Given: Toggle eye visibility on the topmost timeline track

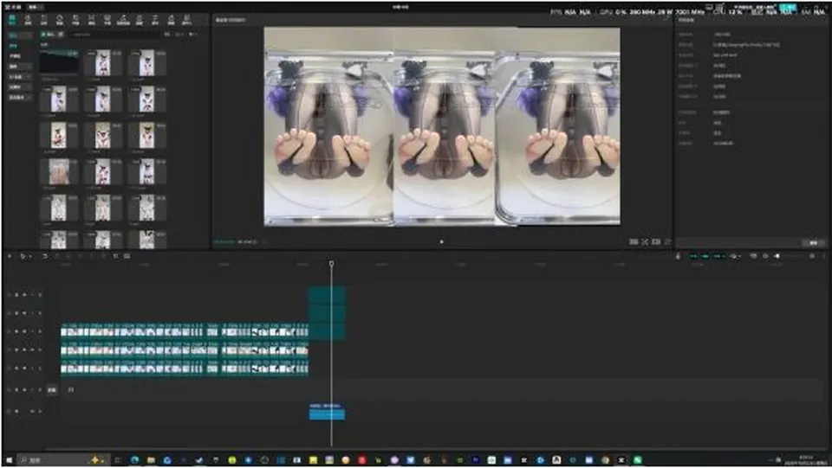Looking at the screenshot, I should click(24, 295).
